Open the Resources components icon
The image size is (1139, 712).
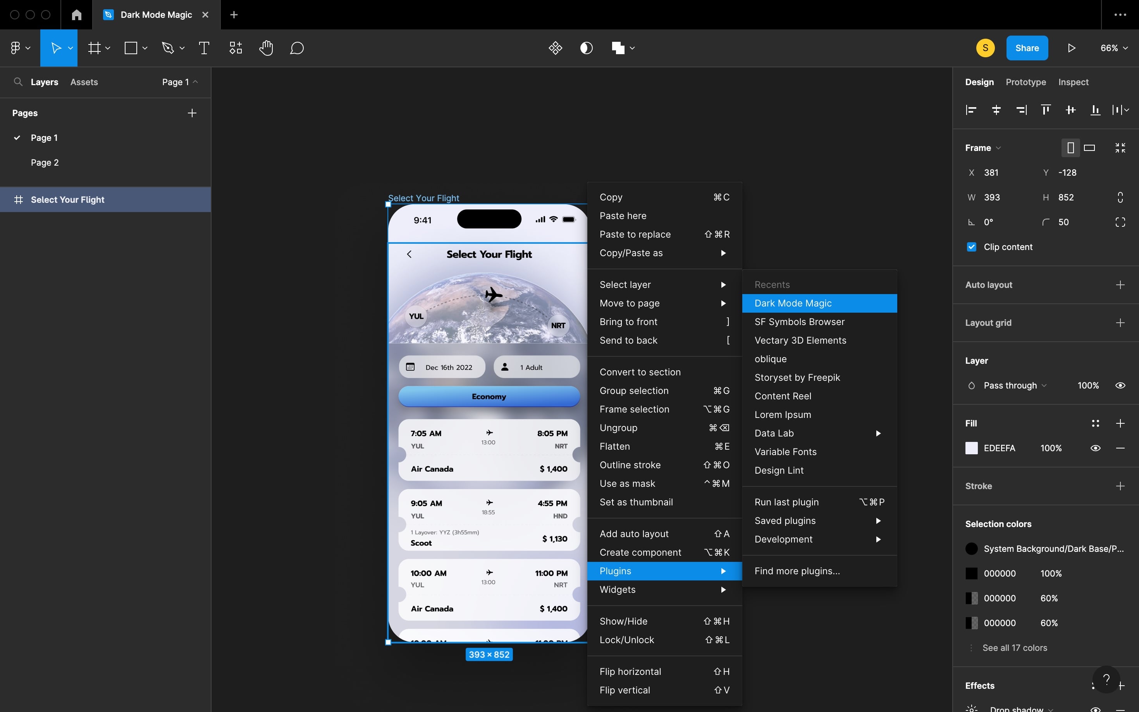(235, 48)
